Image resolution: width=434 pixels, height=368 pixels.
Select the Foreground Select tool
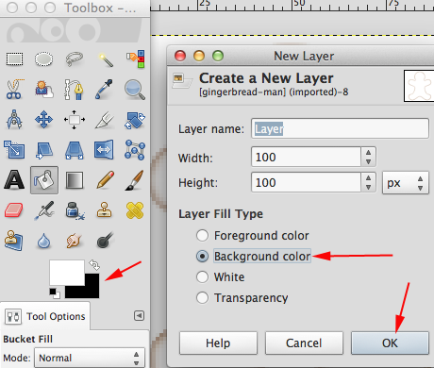coord(43,90)
